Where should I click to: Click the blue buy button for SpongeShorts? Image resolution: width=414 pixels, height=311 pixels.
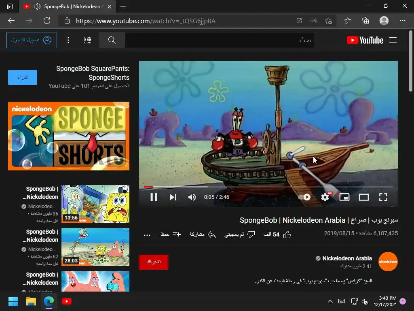tap(23, 77)
